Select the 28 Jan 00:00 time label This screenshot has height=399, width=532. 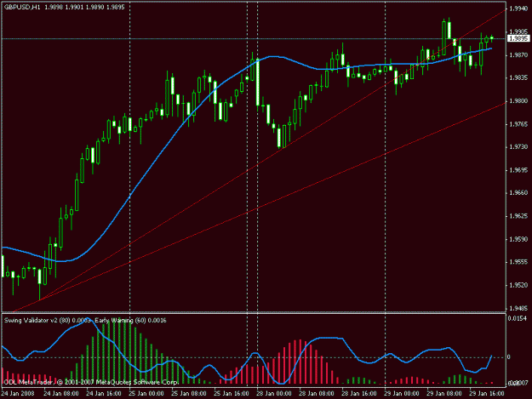[x=274, y=394]
